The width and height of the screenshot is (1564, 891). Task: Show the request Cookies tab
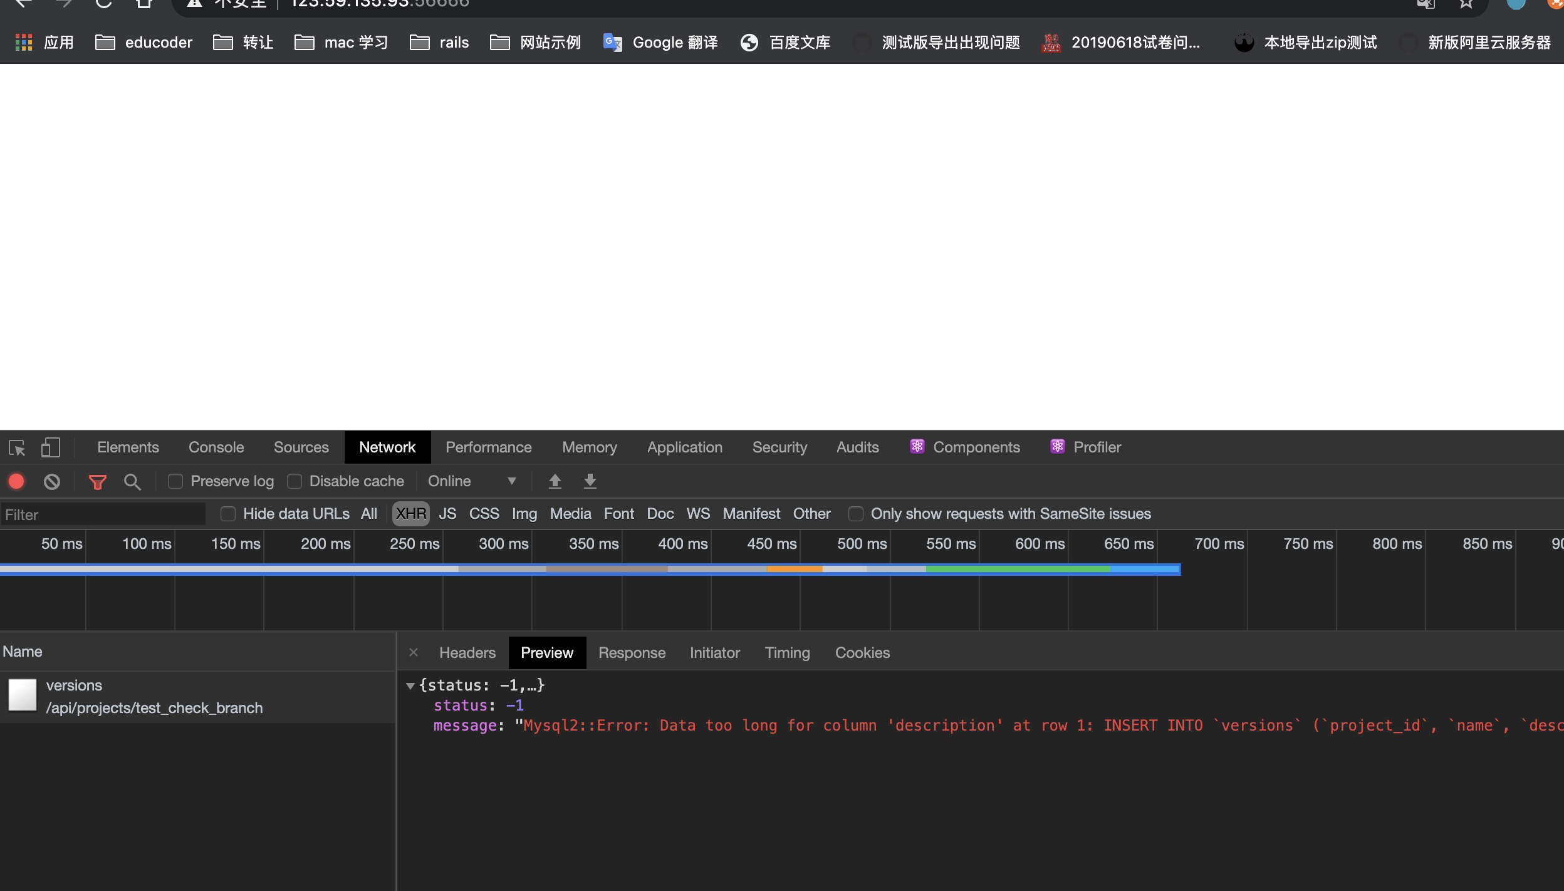862,653
